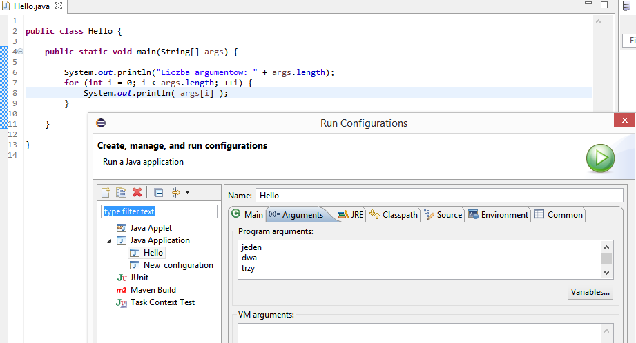Create a new launch configuration
Screen dimensions: 636x343
(106, 193)
